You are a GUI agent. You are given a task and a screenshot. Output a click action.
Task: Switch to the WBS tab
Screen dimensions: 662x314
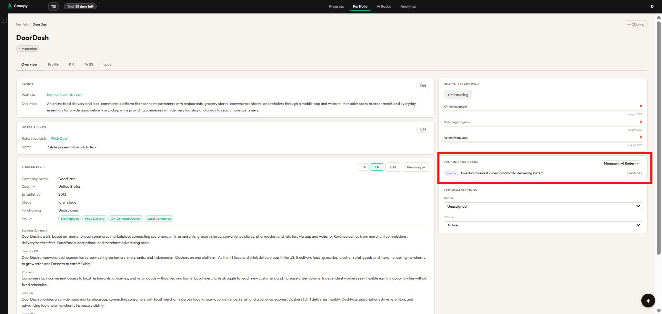point(89,65)
